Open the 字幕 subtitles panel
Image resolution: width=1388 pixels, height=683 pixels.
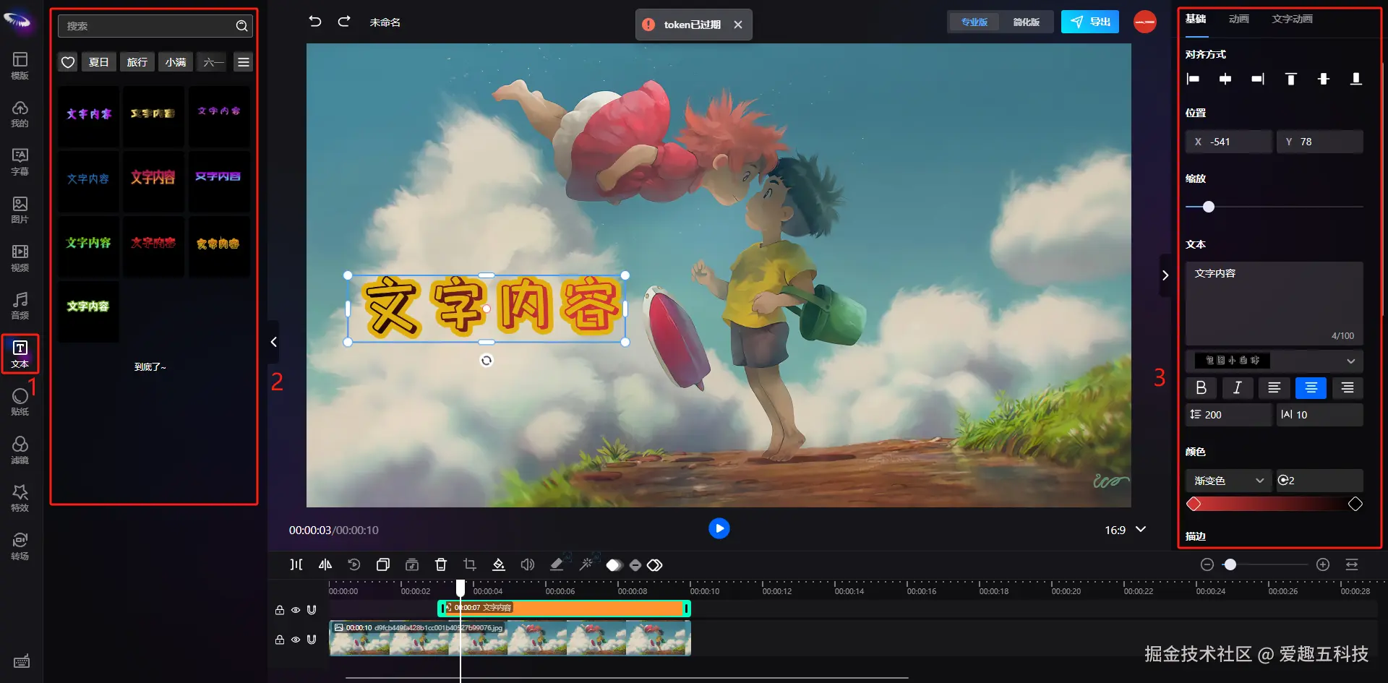click(20, 162)
